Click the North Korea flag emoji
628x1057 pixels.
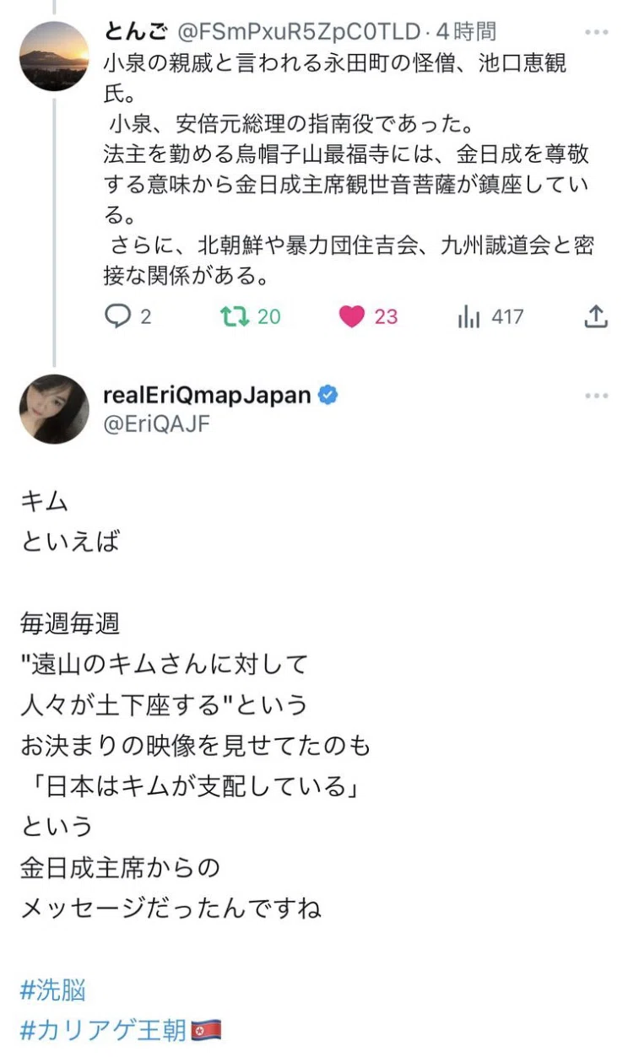coord(206,1030)
